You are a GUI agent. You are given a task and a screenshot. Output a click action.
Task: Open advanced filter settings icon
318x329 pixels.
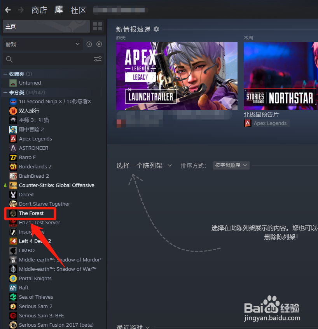(x=98, y=59)
